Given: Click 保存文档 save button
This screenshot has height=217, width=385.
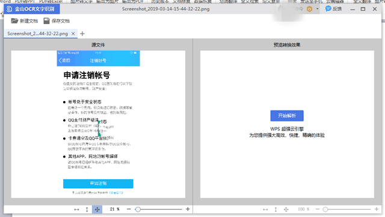Looking at the screenshot, I should [57, 21].
